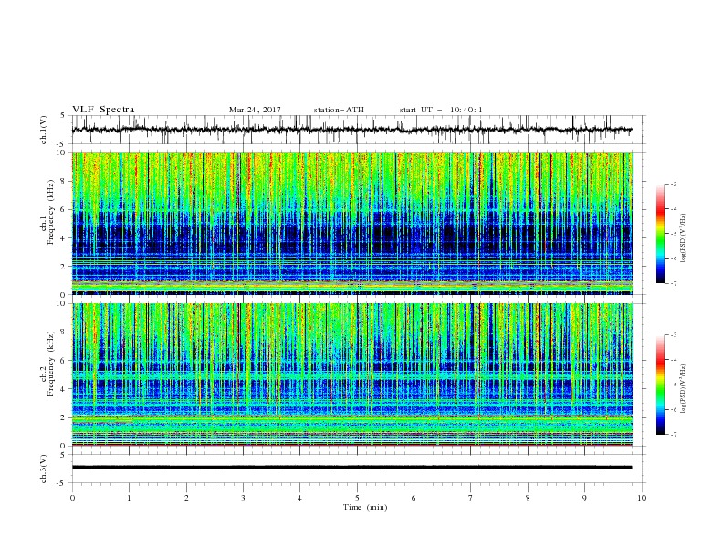The width and height of the screenshot is (723, 559).
Task: Click time axis tick label "7"
Action: pyautogui.click(x=471, y=498)
